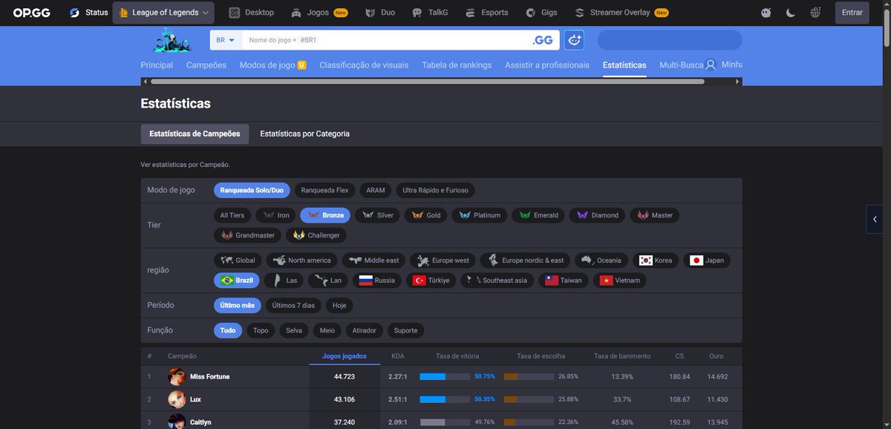Select the Korea region

click(656, 261)
